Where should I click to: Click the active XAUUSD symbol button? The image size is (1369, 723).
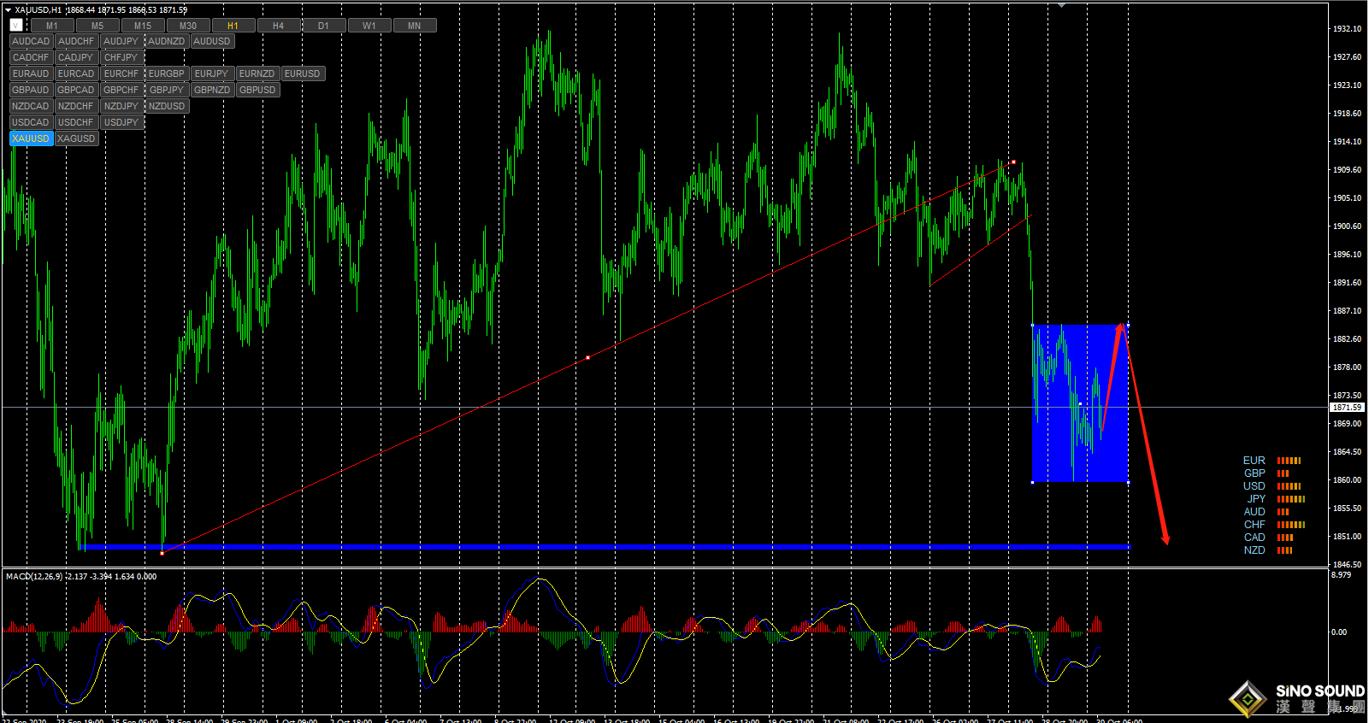point(31,138)
